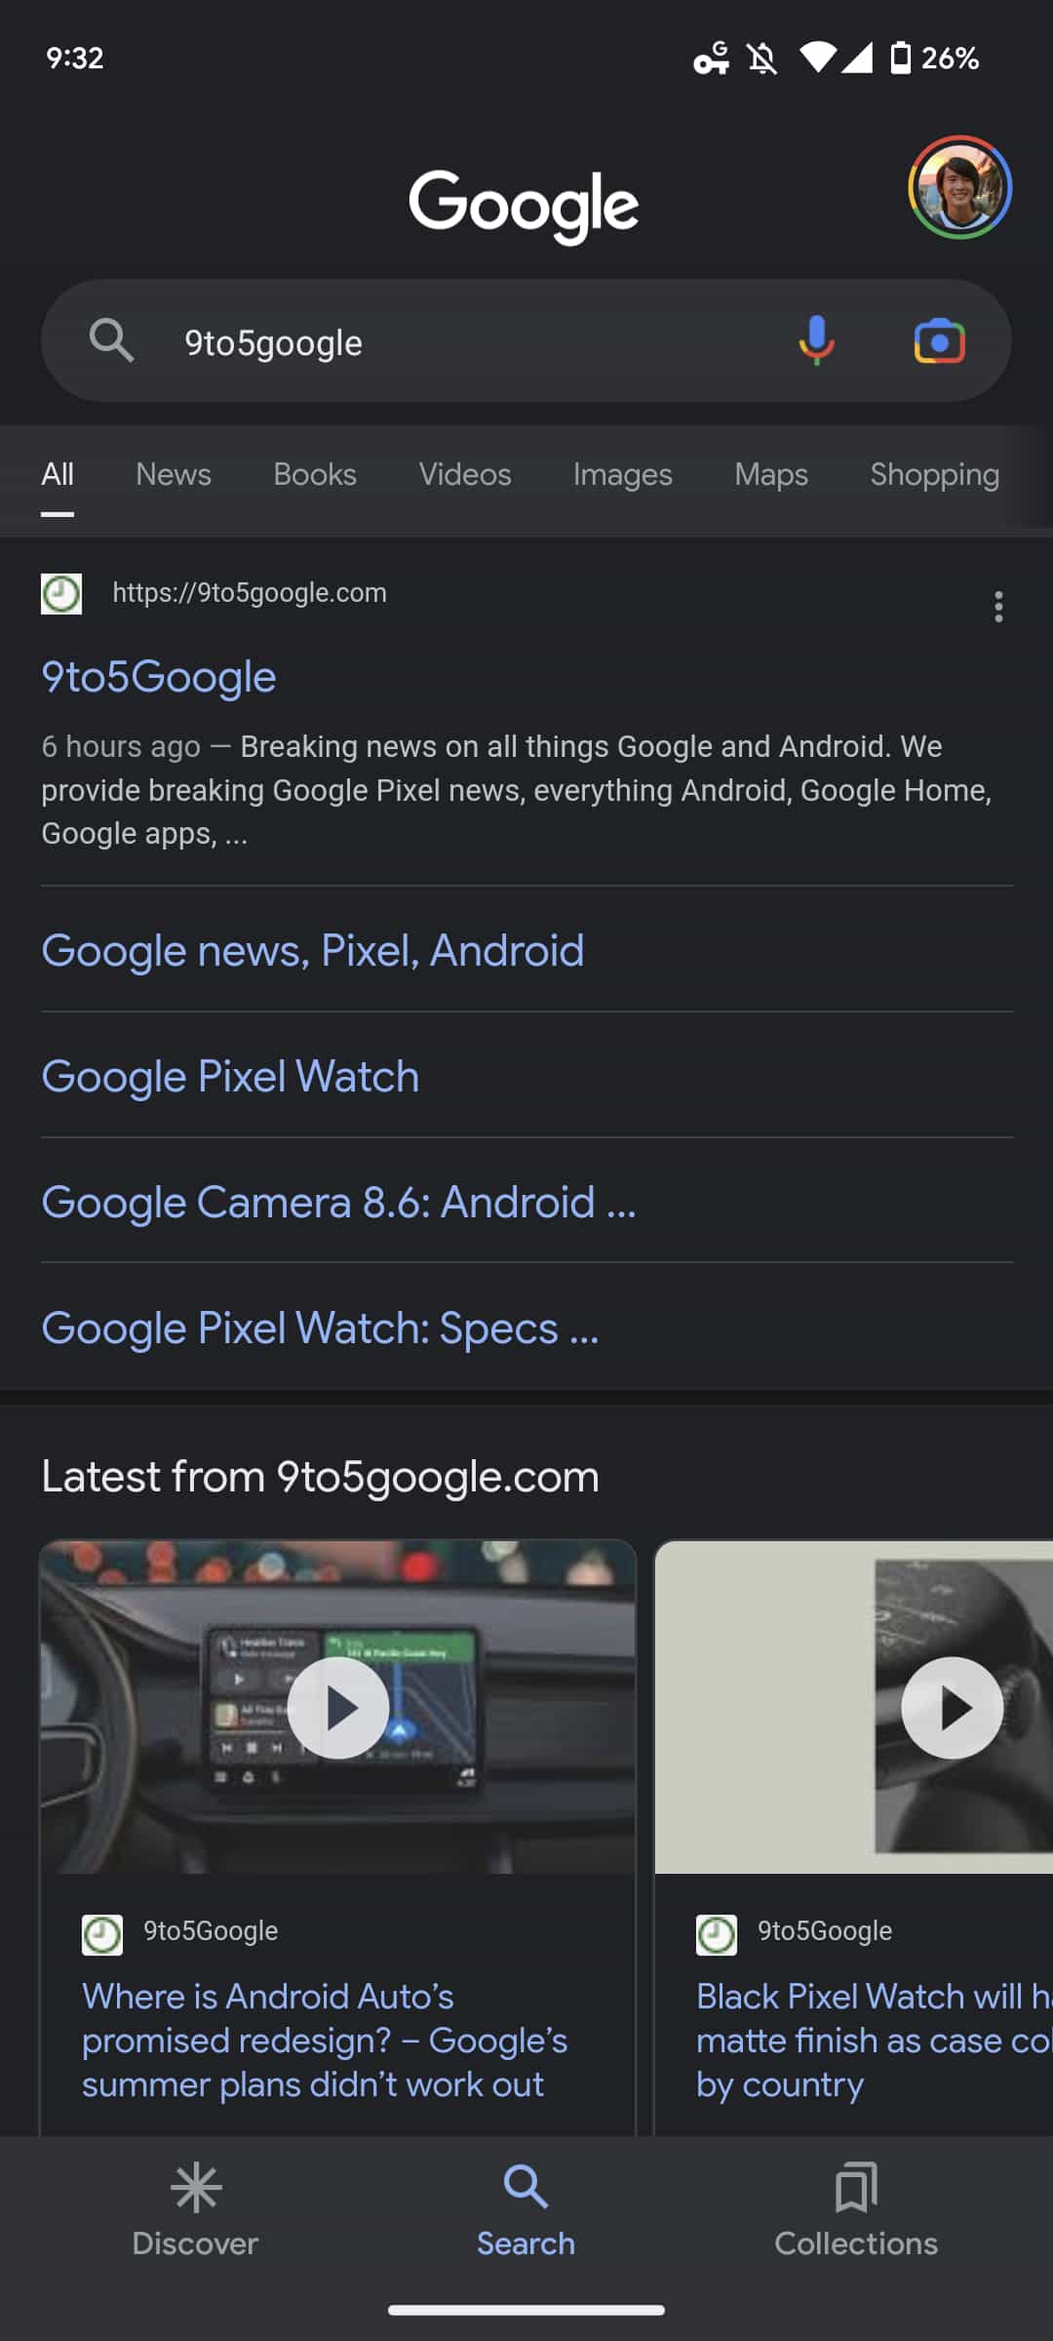Open the 9to5Google result title link
This screenshot has width=1053, height=2341.
pyautogui.click(x=159, y=677)
